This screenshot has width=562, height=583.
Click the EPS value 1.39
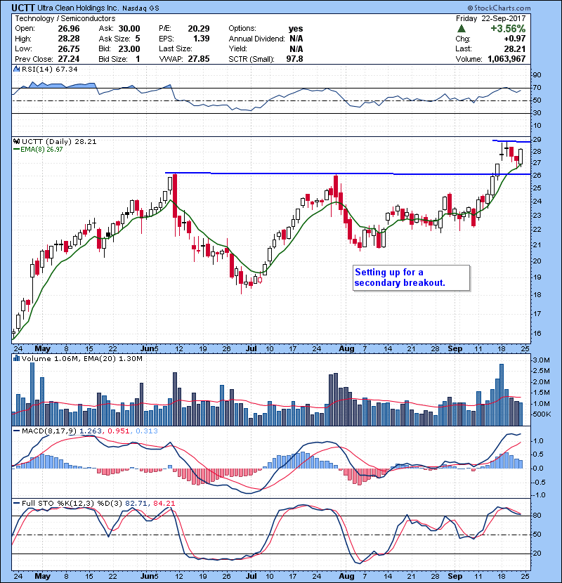point(201,39)
